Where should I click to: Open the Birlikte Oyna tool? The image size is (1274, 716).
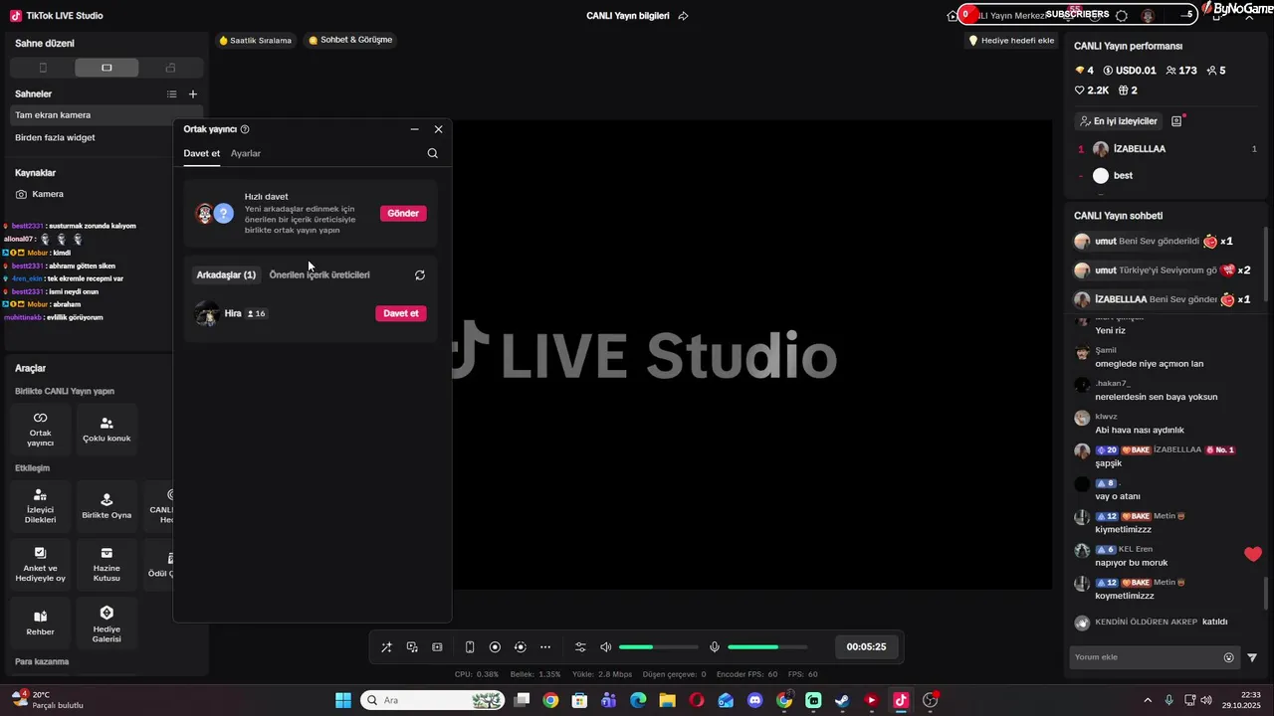click(106, 507)
